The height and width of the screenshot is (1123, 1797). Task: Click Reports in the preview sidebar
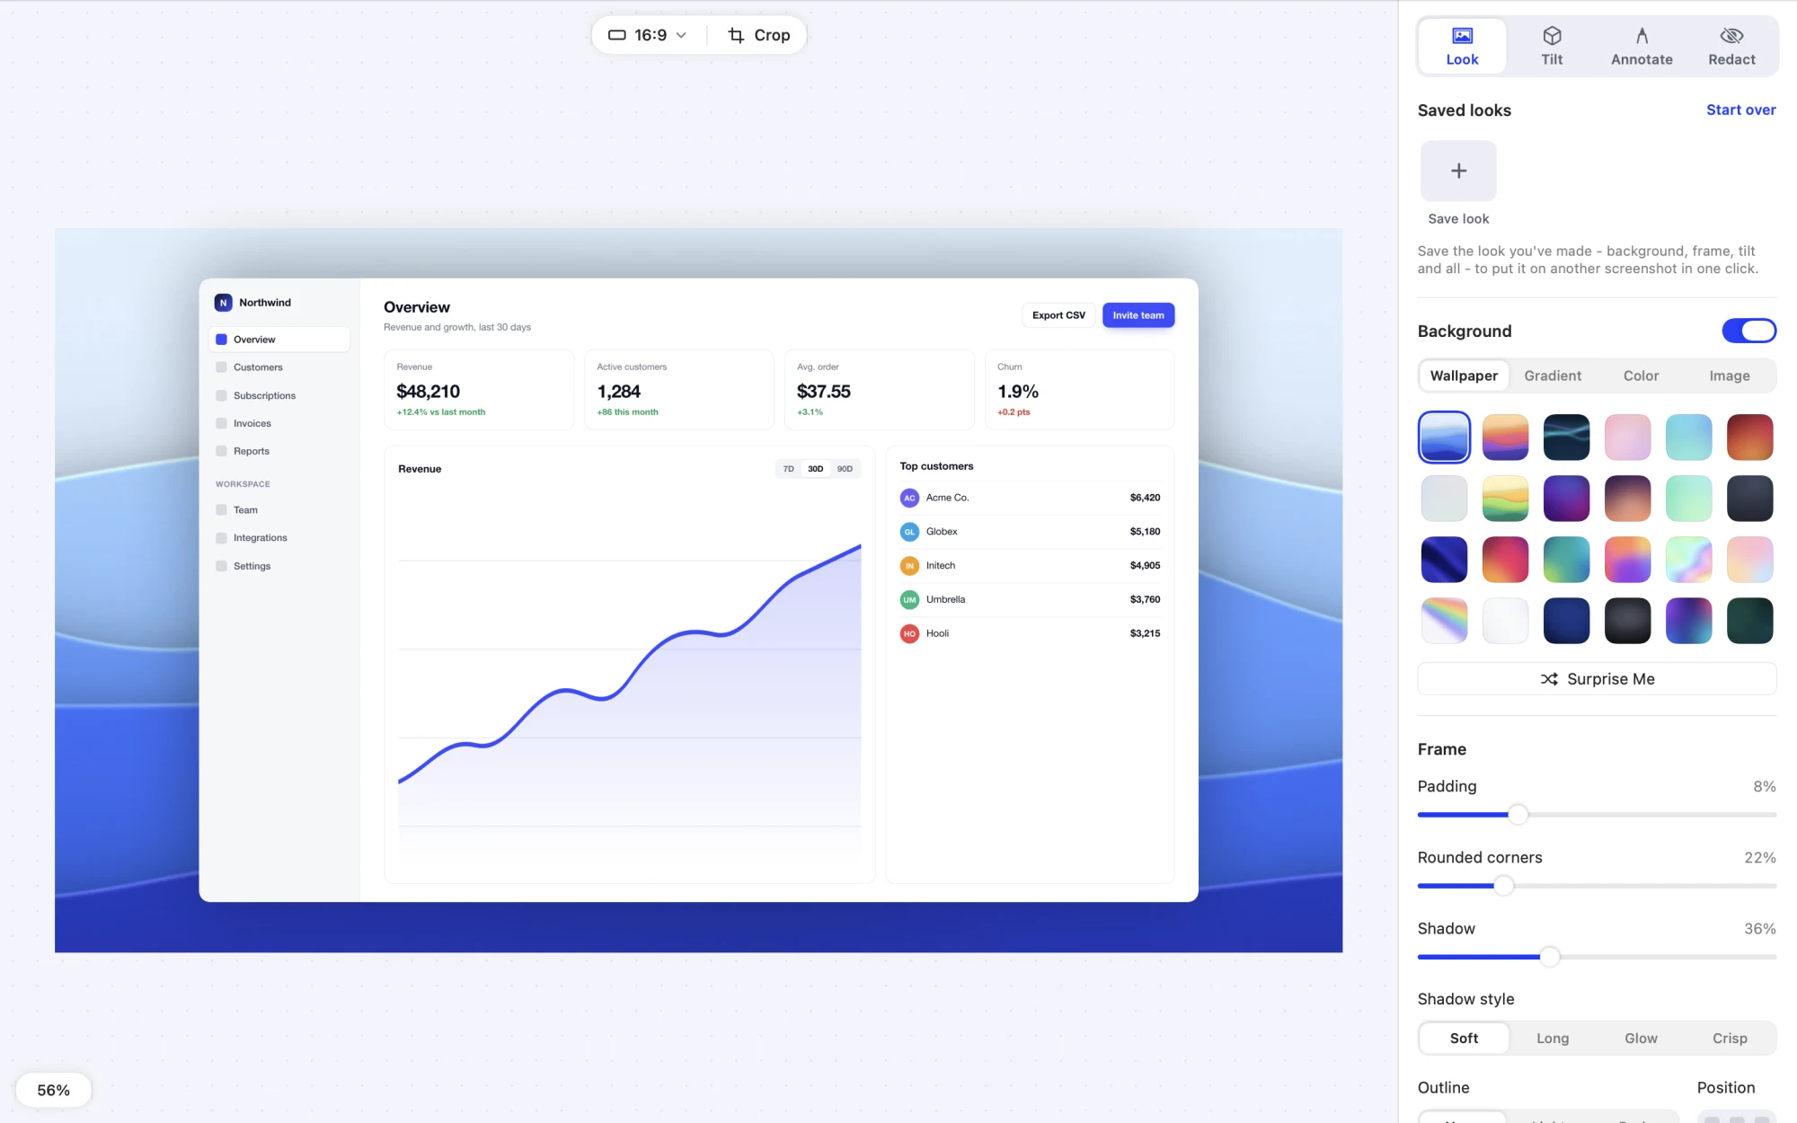pos(279,451)
